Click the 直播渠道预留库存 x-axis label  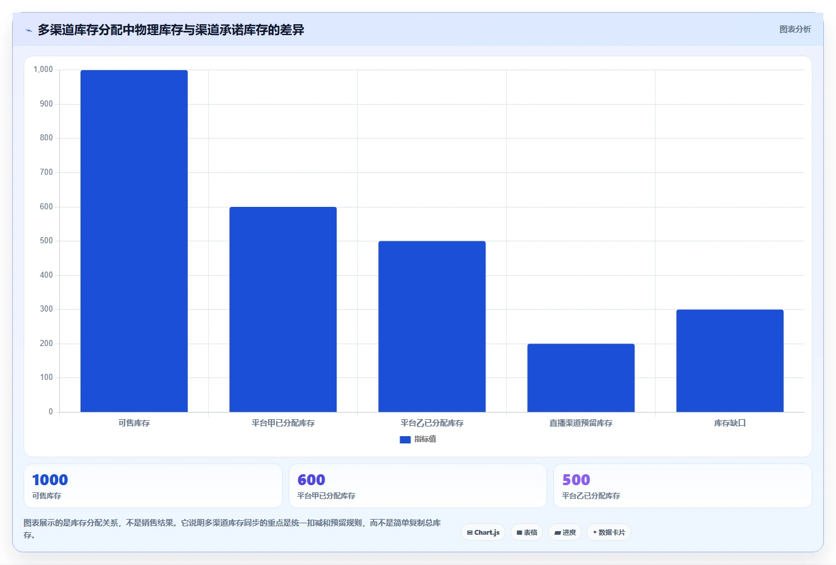pos(581,423)
